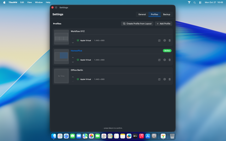Switch to the General tab
This screenshot has width=226, height=141.
(142, 14)
